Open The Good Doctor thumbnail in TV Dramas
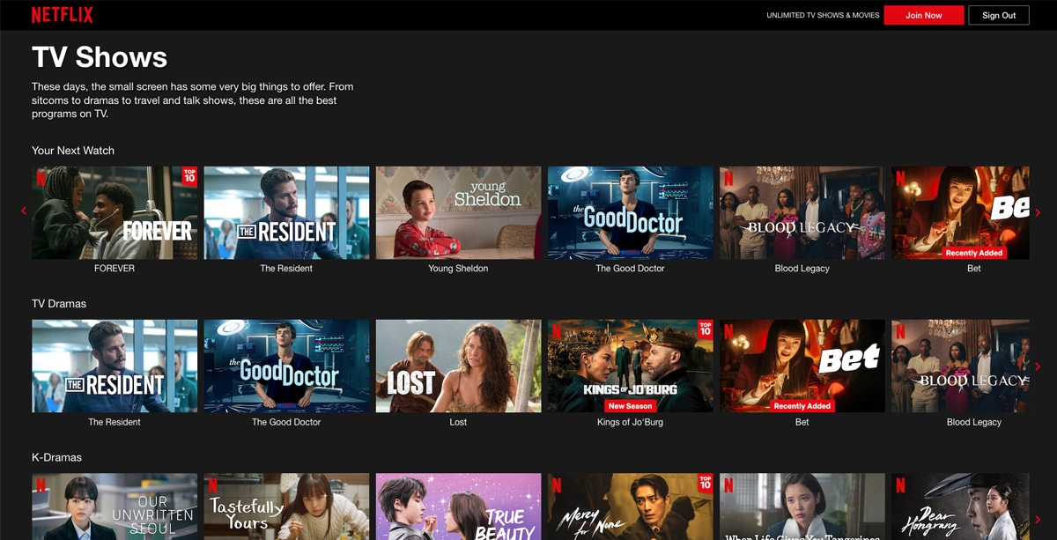The height and width of the screenshot is (540, 1057). [x=286, y=366]
